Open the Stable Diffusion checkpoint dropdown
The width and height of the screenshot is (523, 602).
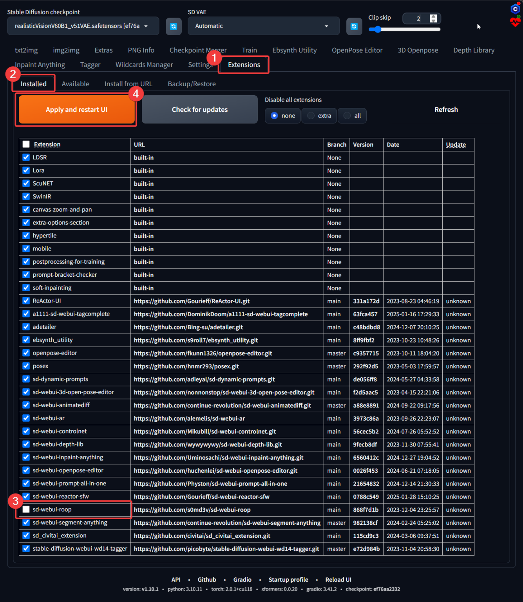coord(83,26)
